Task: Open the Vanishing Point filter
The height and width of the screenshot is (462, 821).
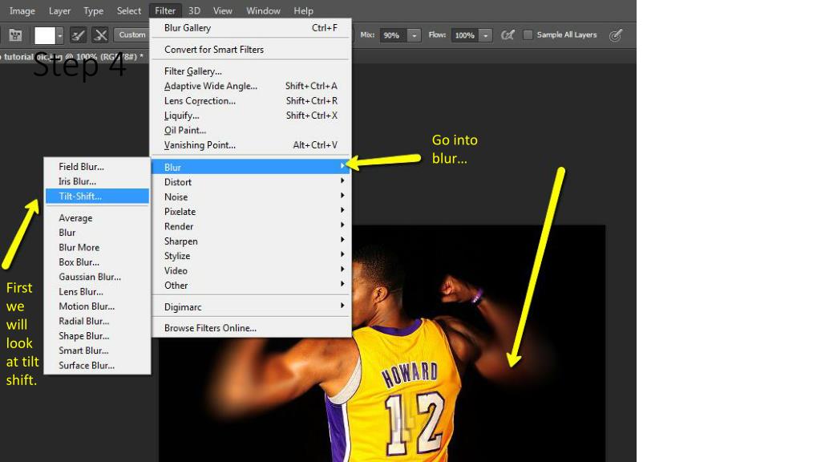Action: 251,145
